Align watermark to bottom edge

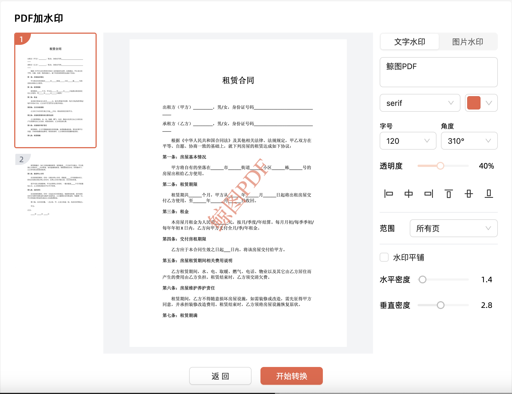(489, 194)
